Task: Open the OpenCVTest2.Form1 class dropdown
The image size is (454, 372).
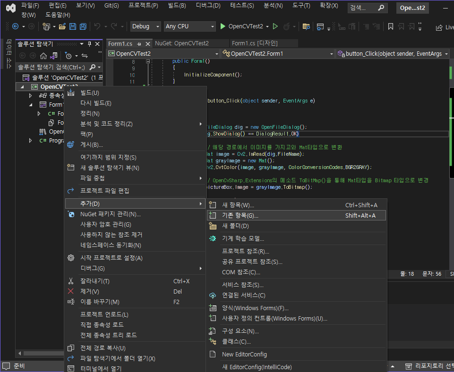Action: [278, 54]
